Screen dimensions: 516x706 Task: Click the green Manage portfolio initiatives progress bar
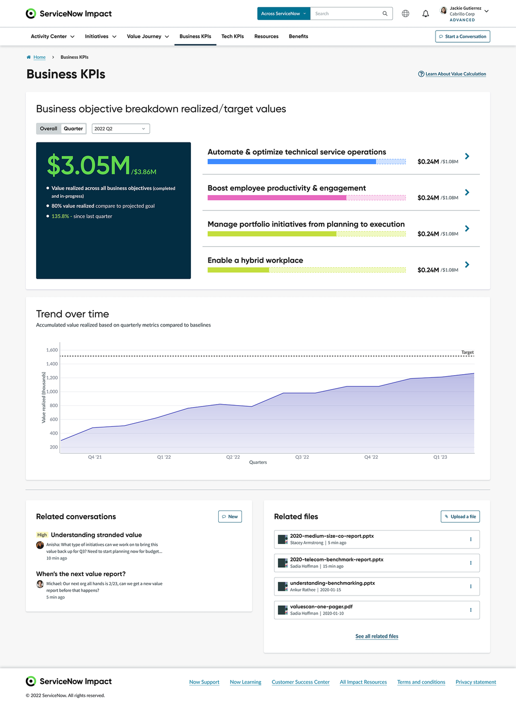[307, 234]
